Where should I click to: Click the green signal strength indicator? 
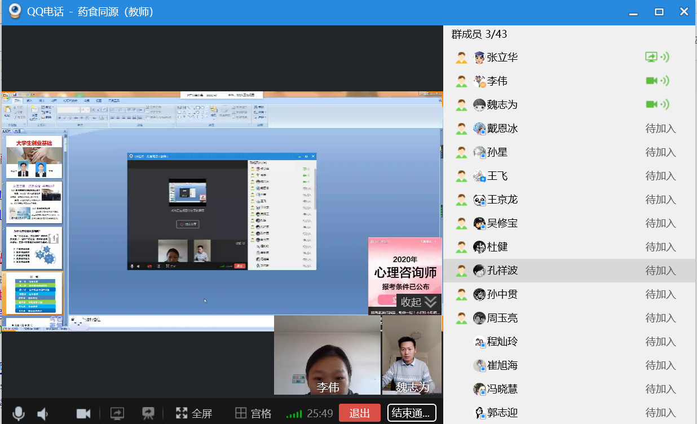click(294, 414)
